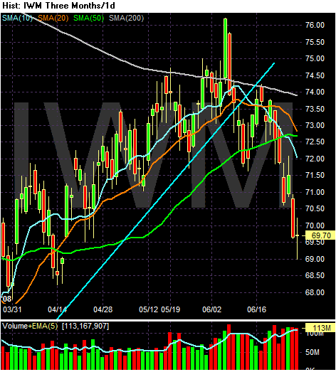Image resolution: width=336 pixels, height=372 pixels.
Task: Select the SMA(10) legend label
Action: [x=17, y=18]
